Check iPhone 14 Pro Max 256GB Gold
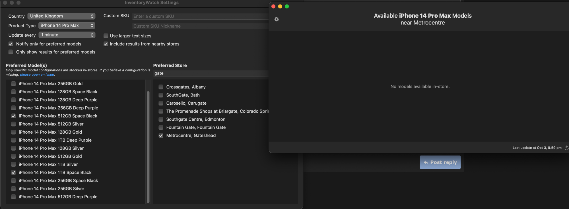This screenshot has width=569, height=209. (13, 84)
